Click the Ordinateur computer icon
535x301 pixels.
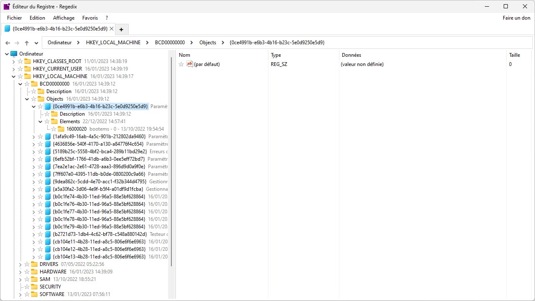[14, 54]
